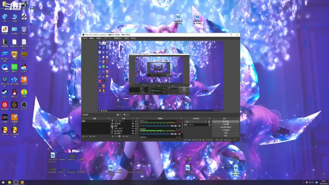This screenshot has height=185, width=329.
Task: Click second mixer track volume slider
Action: [157, 134]
